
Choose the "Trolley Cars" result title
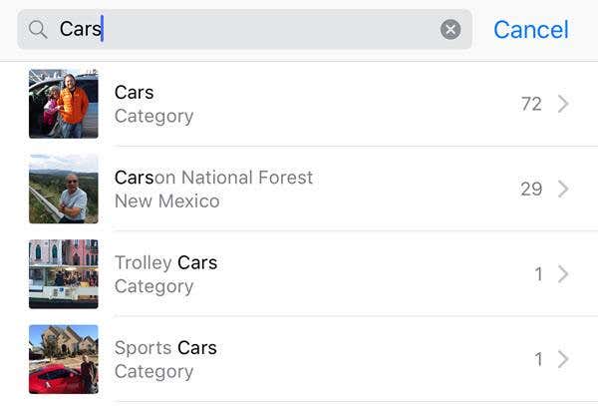tap(165, 262)
